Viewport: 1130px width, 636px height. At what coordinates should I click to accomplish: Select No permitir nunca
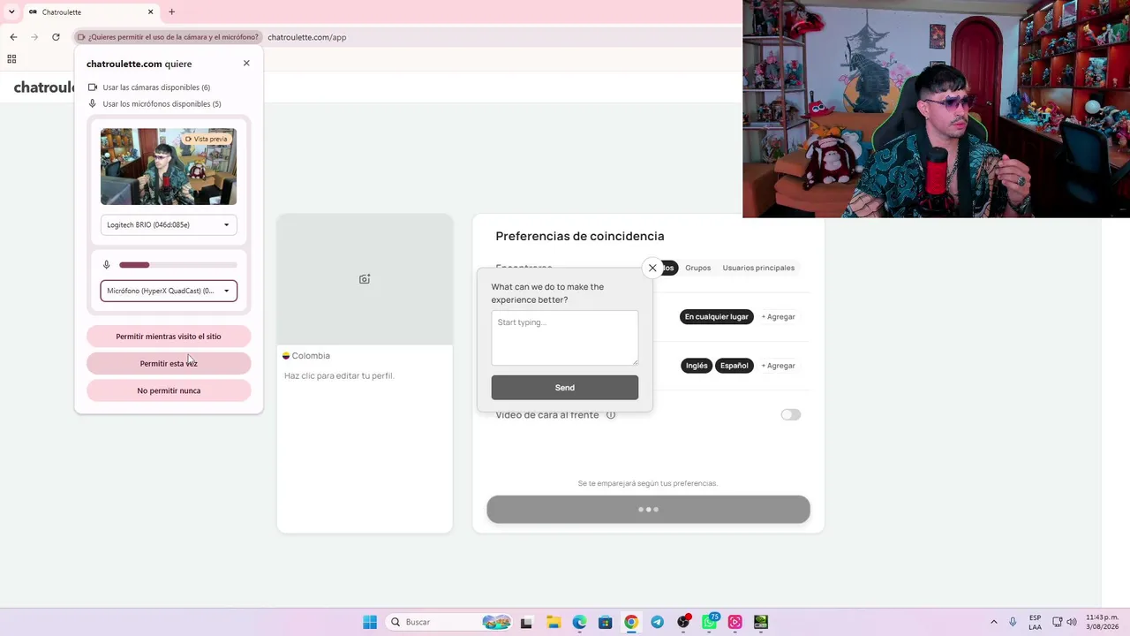pos(169,390)
